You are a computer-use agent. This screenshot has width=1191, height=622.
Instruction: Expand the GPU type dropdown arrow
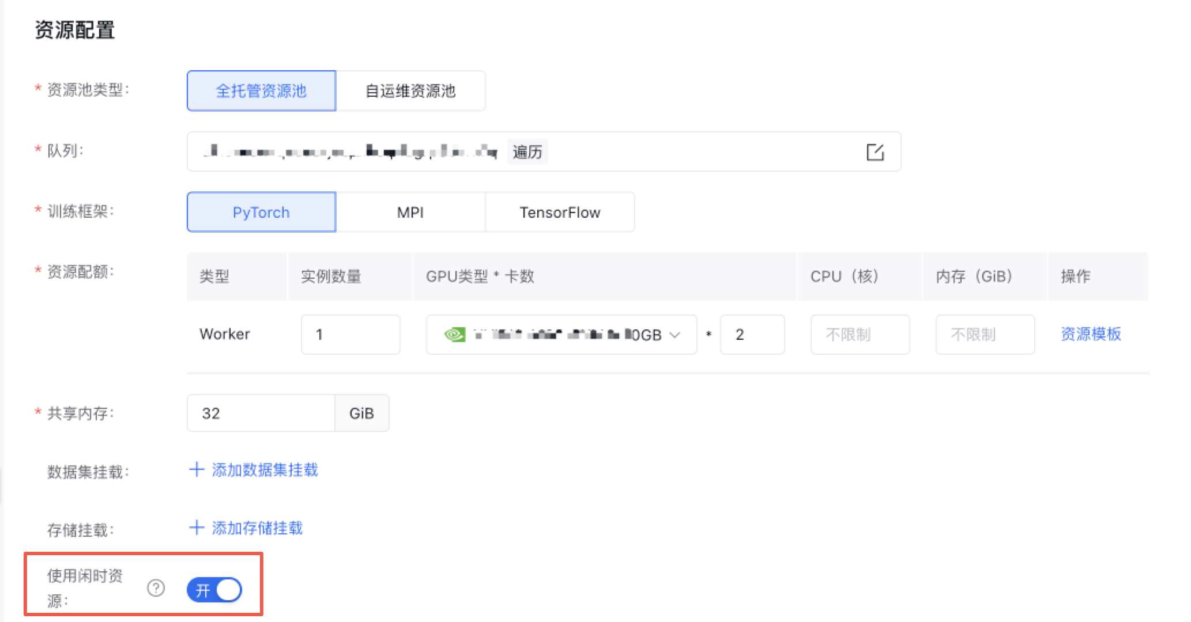coord(675,335)
